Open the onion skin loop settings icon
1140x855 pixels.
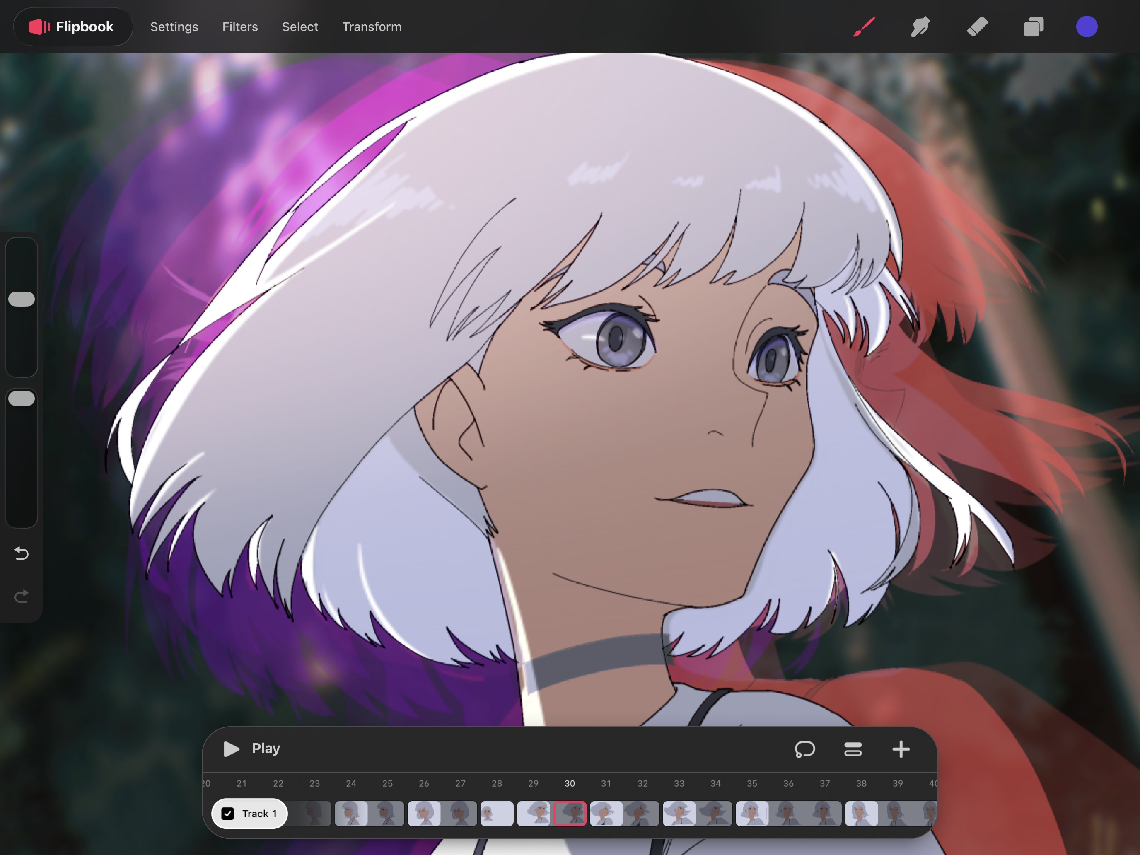[x=804, y=749]
